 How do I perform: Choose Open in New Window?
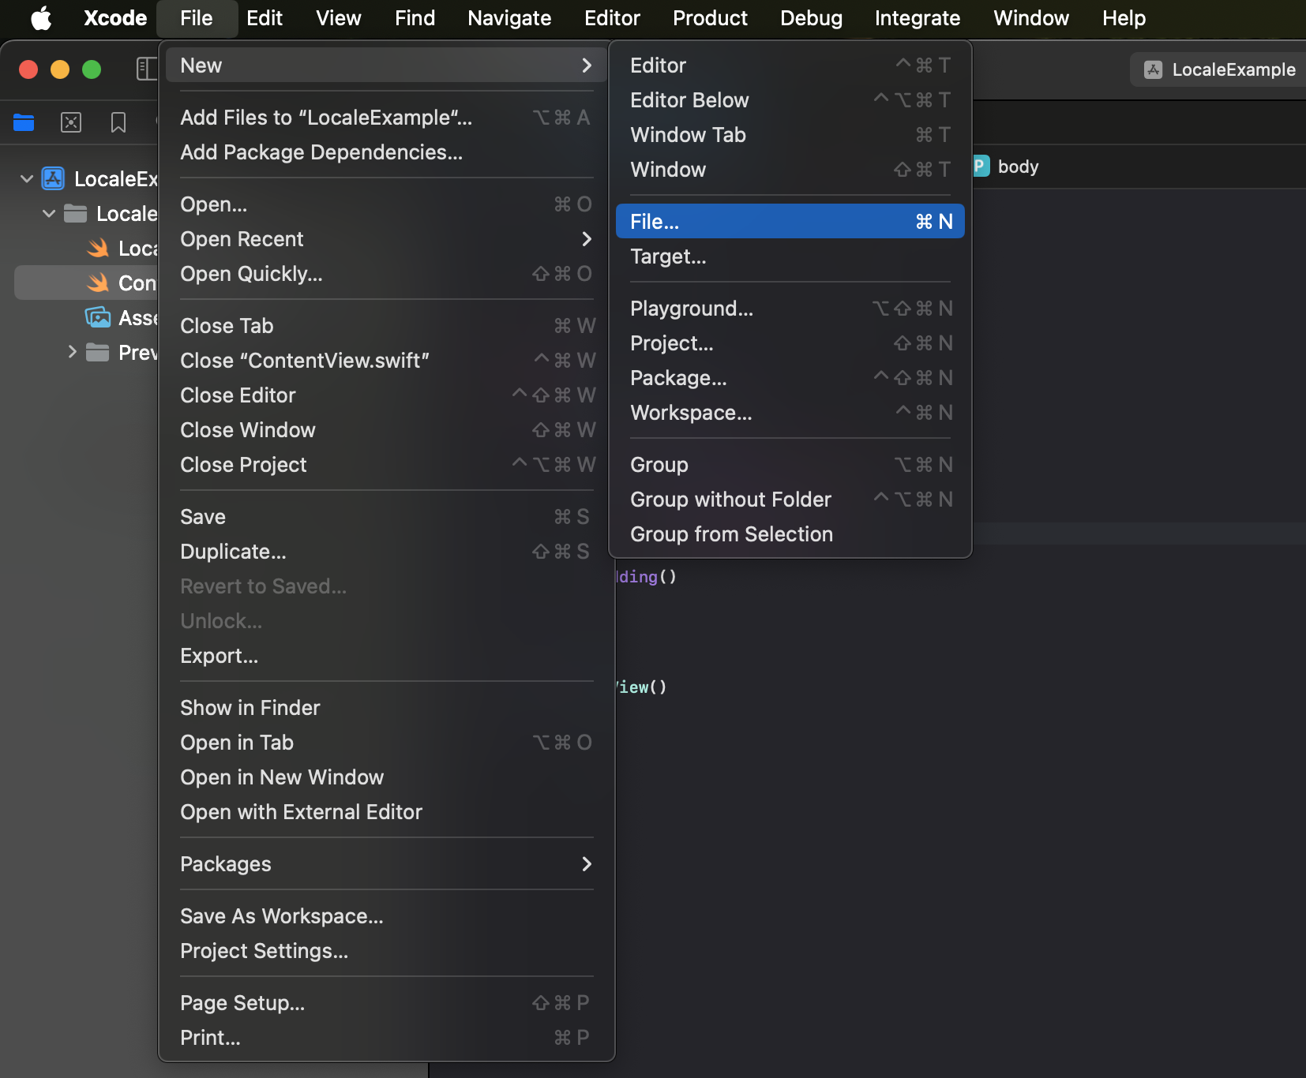pyautogui.click(x=387, y=777)
